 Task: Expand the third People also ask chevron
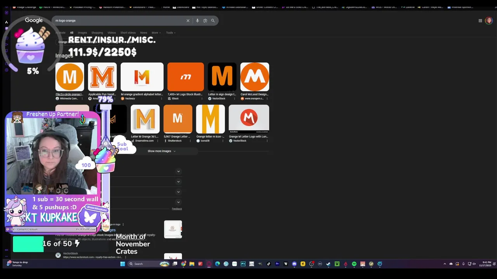[178, 192]
